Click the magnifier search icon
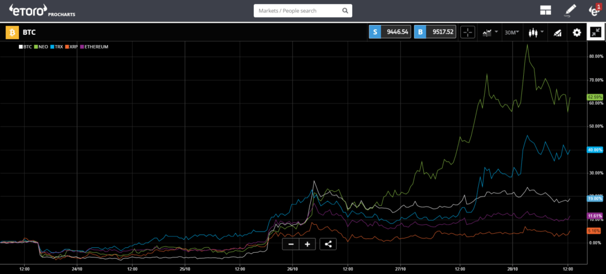The width and height of the screenshot is (606, 274). pyautogui.click(x=345, y=11)
